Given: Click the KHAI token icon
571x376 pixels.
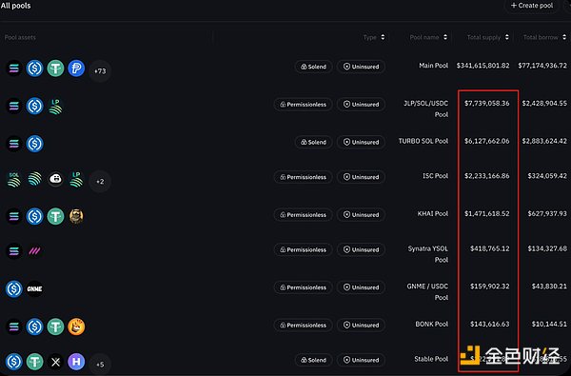Looking at the screenshot, I should [76, 216].
